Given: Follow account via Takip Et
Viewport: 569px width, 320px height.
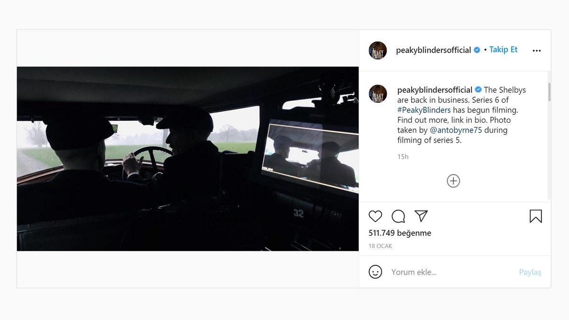Looking at the screenshot, I should pos(503,50).
